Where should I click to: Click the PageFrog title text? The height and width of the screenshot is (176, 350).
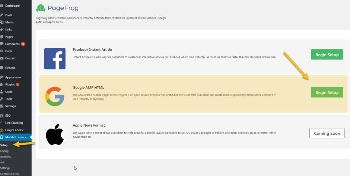point(63,8)
